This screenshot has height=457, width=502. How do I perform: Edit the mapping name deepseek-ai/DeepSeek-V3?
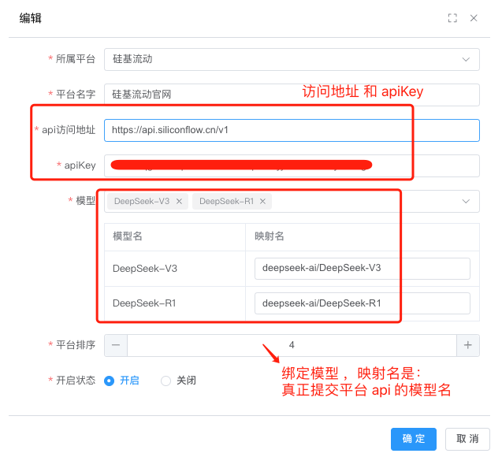click(x=362, y=268)
